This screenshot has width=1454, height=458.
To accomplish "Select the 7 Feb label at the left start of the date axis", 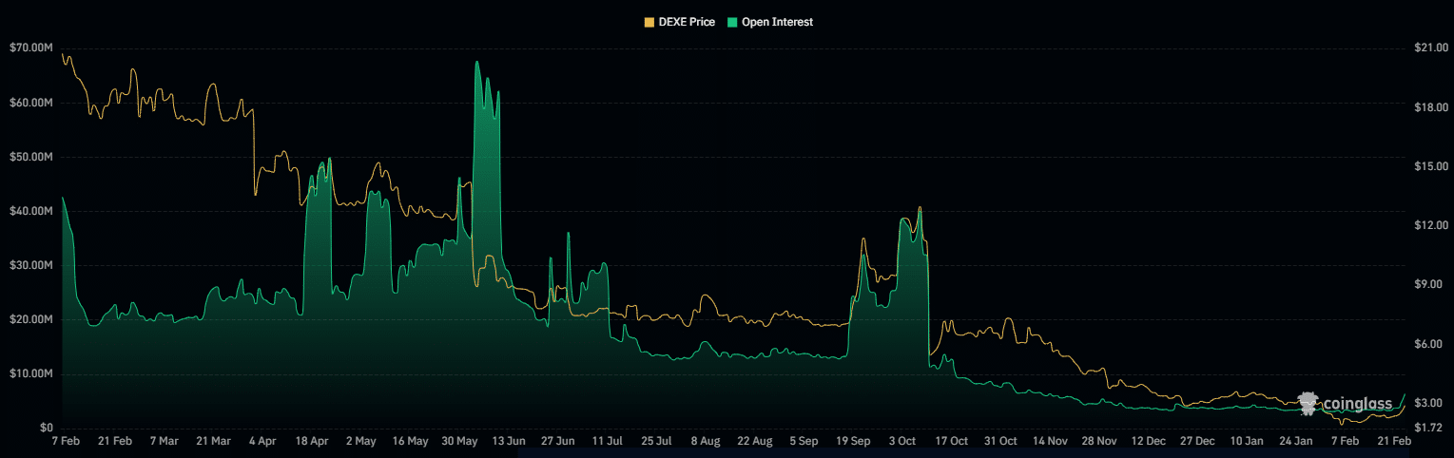I will [63, 442].
